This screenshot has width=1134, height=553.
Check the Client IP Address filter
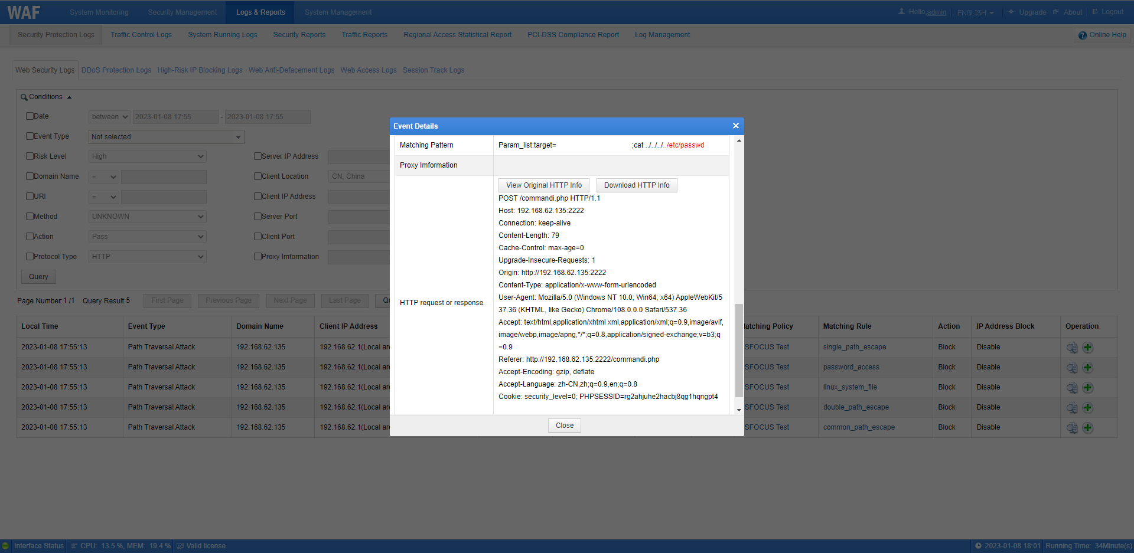point(258,197)
